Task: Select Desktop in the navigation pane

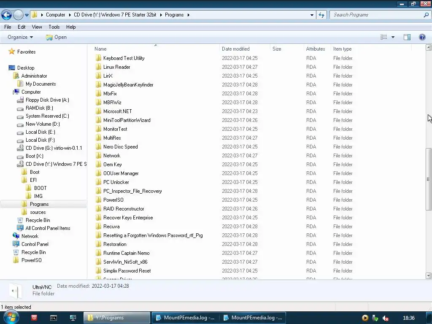Action: (26, 68)
